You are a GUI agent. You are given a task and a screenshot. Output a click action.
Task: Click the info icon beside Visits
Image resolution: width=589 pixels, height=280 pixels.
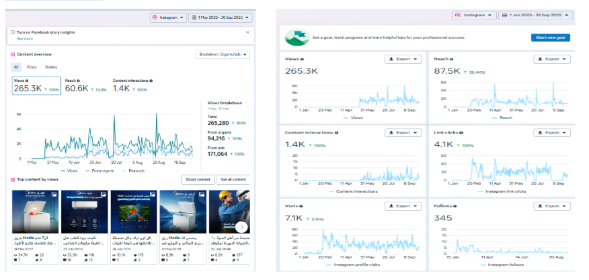pos(301,206)
